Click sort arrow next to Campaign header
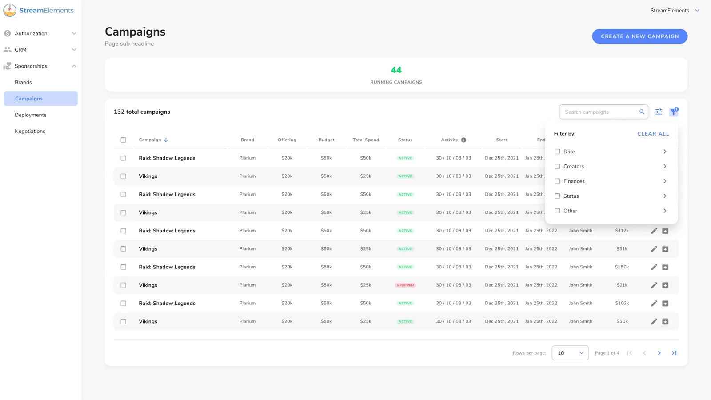Image resolution: width=711 pixels, height=400 pixels. [166, 140]
